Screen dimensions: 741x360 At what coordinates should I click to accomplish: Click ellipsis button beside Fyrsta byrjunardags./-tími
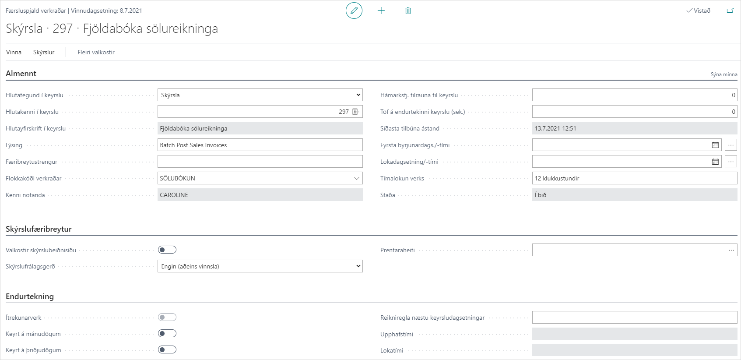click(x=730, y=145)
